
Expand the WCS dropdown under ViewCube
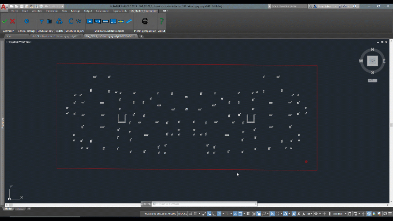click(372, 80)
